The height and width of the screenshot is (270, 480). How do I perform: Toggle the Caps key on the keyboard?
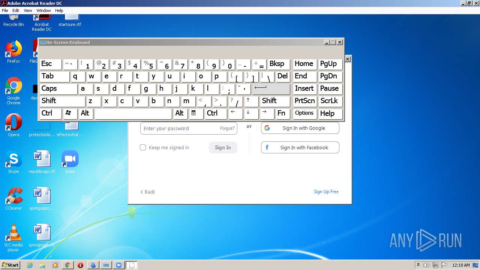click(x=58, y=89)
